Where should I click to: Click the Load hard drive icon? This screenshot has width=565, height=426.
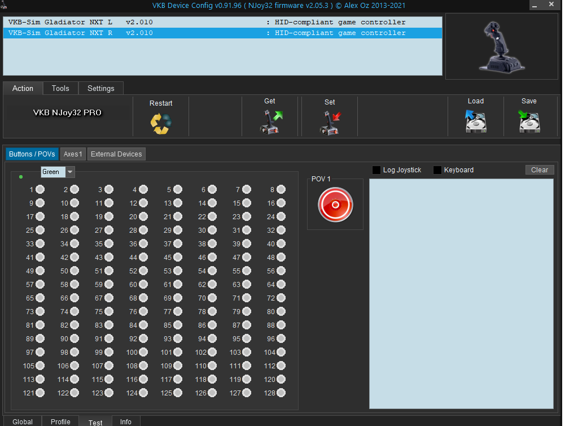click(476, 121)
